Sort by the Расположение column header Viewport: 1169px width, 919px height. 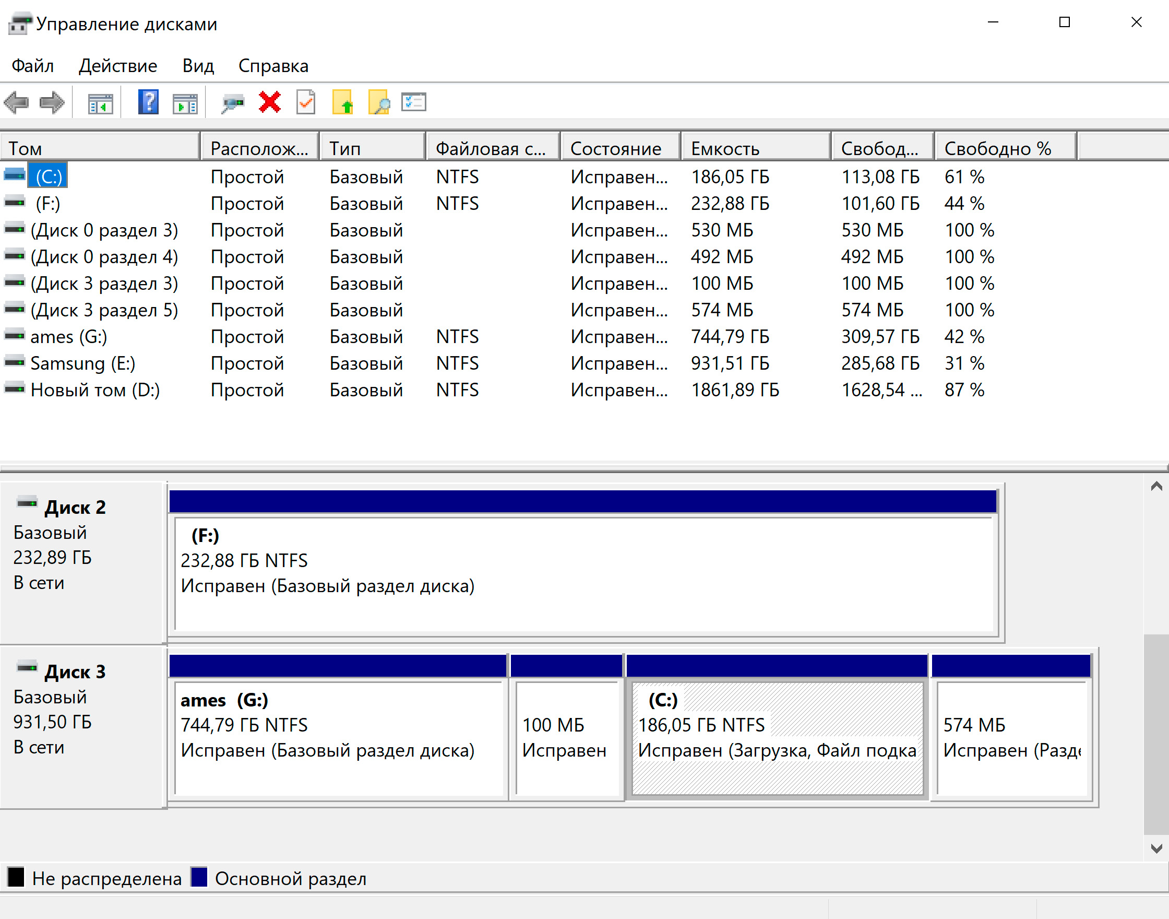tap(260, 147)
